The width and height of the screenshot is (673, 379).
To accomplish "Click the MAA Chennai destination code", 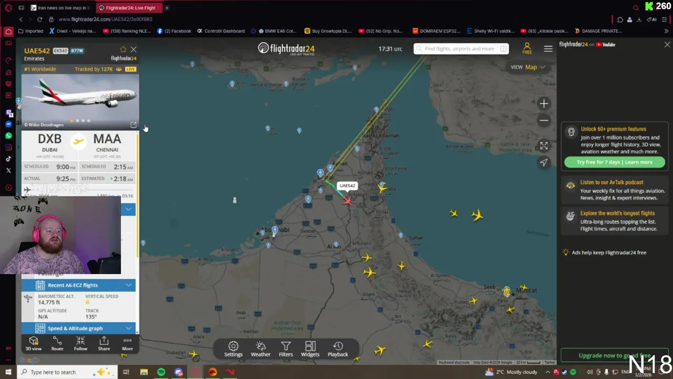I will click(107, 139).
